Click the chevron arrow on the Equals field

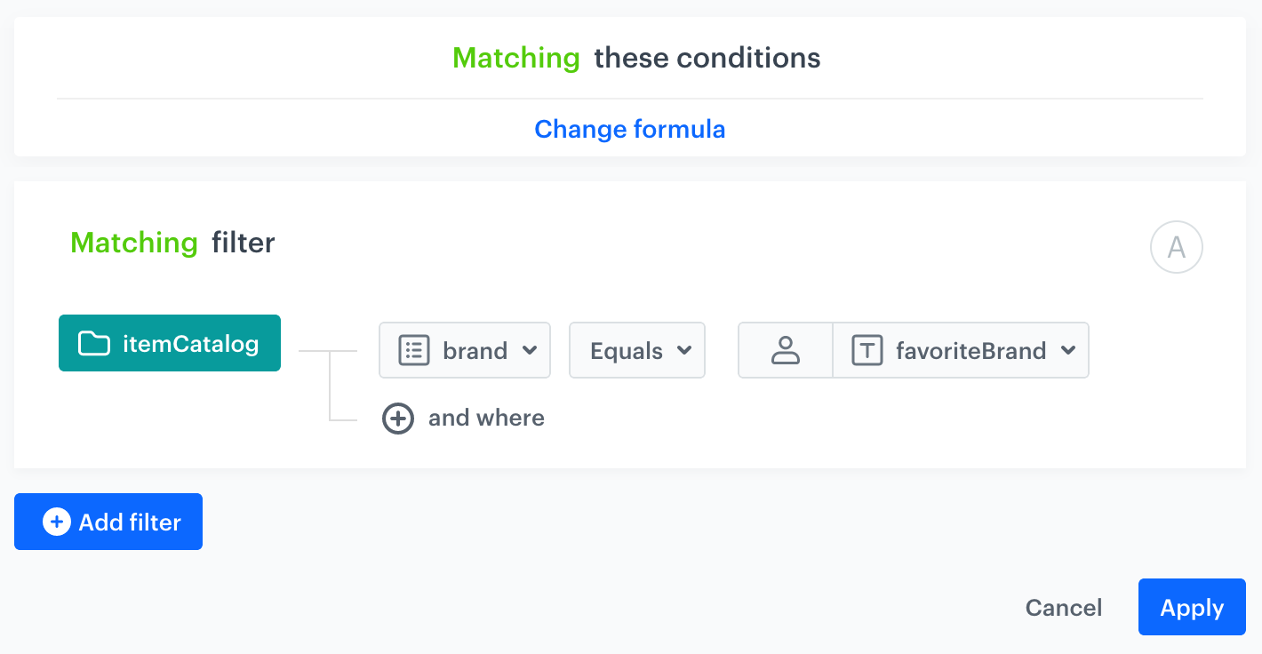coord(684,350)
